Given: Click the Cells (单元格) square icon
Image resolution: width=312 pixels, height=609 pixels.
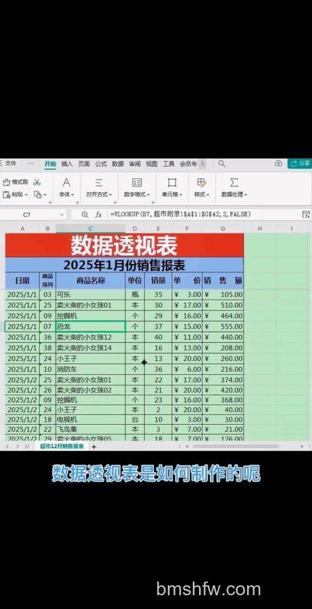Looking at the screenshot, I should point(172,182).
